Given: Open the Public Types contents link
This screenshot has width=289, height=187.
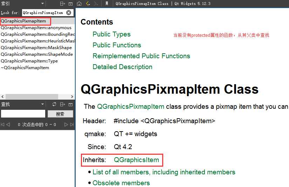Looking at the screenshot, I should click(111, 34).
